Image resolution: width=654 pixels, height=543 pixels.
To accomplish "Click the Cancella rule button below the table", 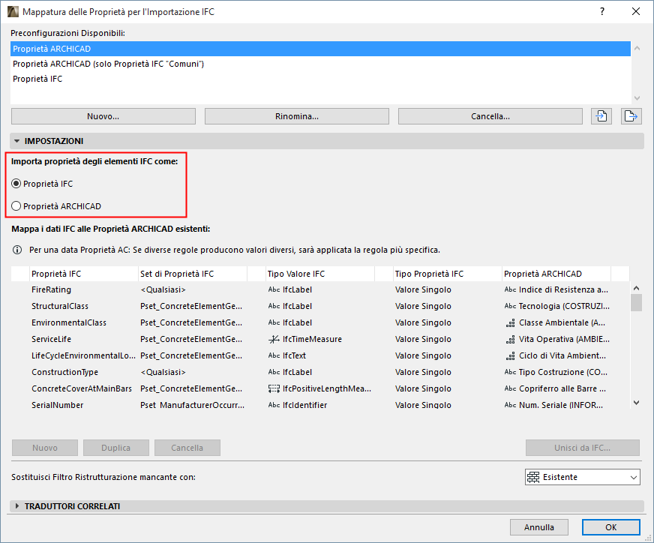I will (187, 448).
